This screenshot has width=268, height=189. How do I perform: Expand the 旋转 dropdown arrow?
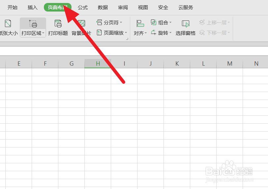pos(170,33)
